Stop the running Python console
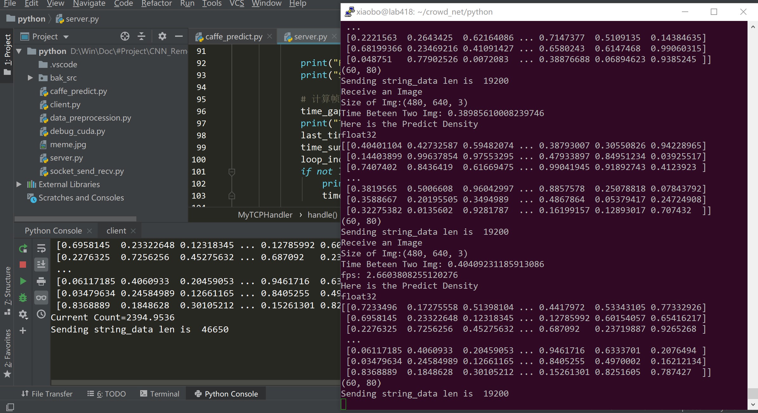758x413 pixels. [23, 265]
